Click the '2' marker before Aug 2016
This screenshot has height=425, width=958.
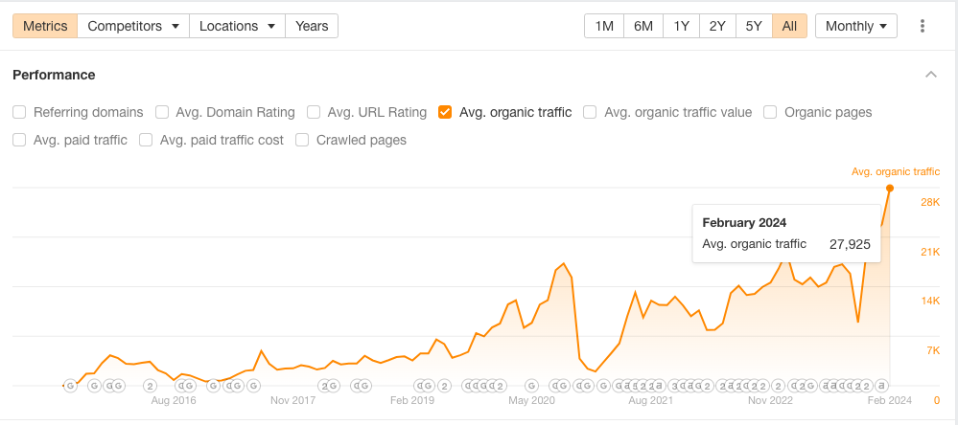(x=150, y=386)
